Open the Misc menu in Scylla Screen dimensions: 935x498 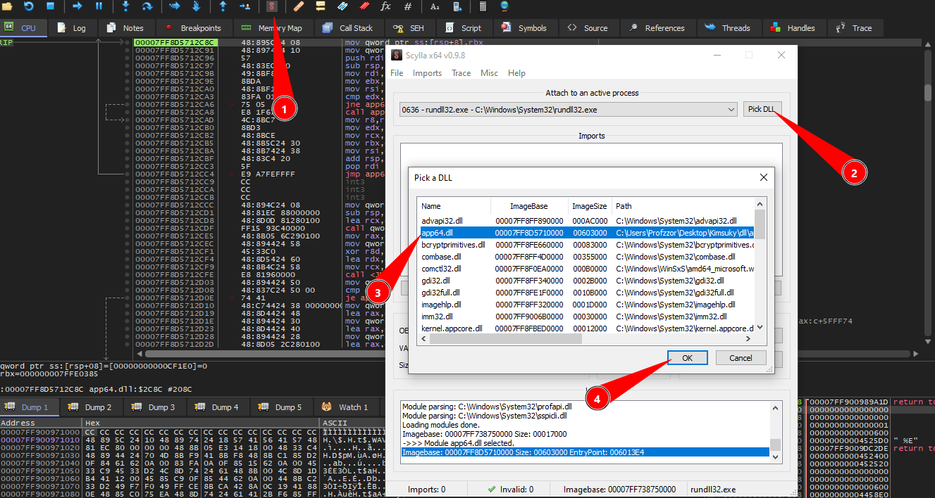pos(489,73)
